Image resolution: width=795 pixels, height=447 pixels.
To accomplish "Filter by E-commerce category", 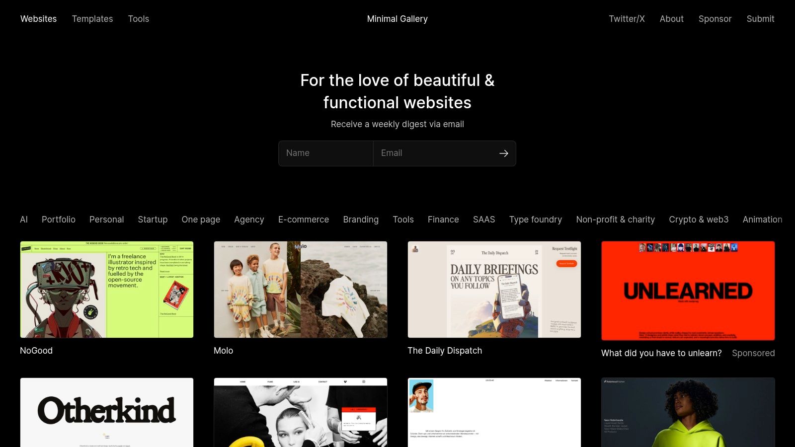I will tap(304, 220).
